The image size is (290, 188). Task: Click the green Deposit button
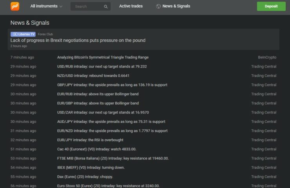coord(271,6)
